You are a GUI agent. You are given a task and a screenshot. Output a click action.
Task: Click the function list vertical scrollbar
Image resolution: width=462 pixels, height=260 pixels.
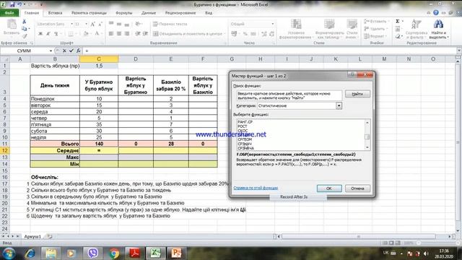367,135
